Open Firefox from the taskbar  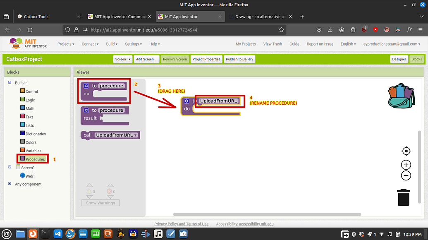click(x=33, y=233)
